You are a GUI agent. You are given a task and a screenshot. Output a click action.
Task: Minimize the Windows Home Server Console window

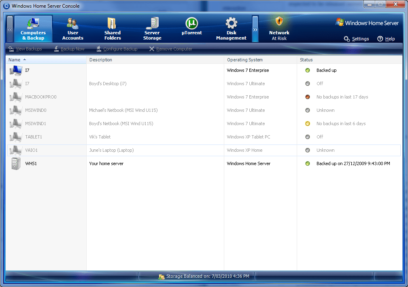click(369, 4)
